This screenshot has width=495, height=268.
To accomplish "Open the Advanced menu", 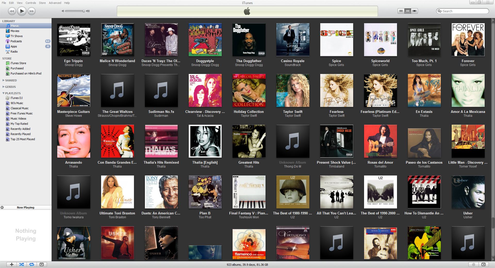I will (x=55, y=3).
